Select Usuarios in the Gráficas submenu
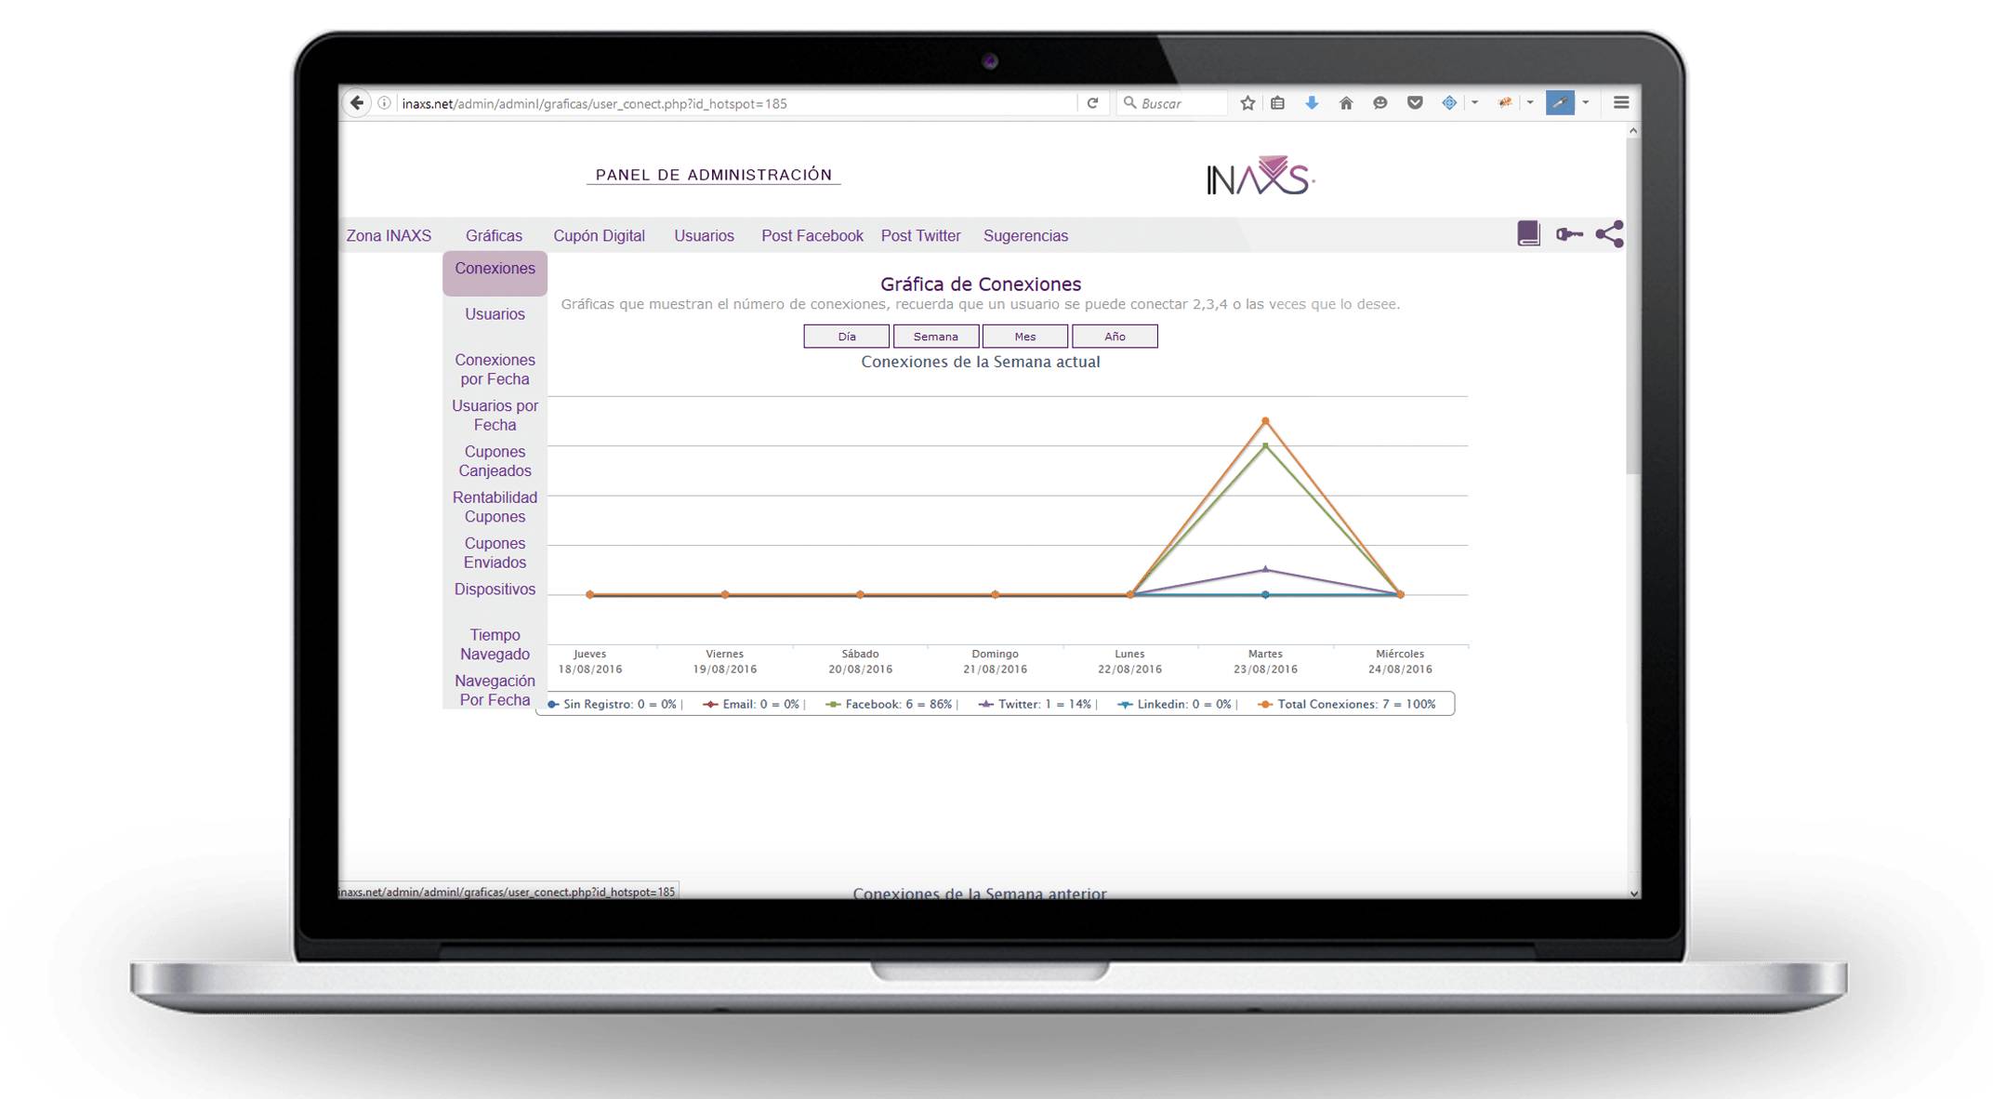The width and height of the screenshot is (1993, 1099). point(495,314)
